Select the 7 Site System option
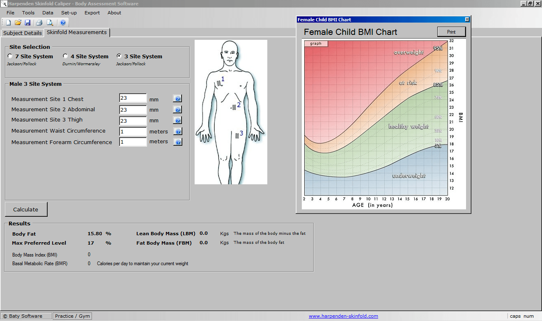Image resolution: width=542 pixels, height=321 pixels. [x=10, y=56]
